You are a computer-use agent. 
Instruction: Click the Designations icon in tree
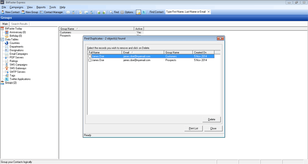[x=7, y=50]
